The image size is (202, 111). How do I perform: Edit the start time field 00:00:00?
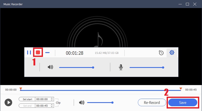point(43,99)
